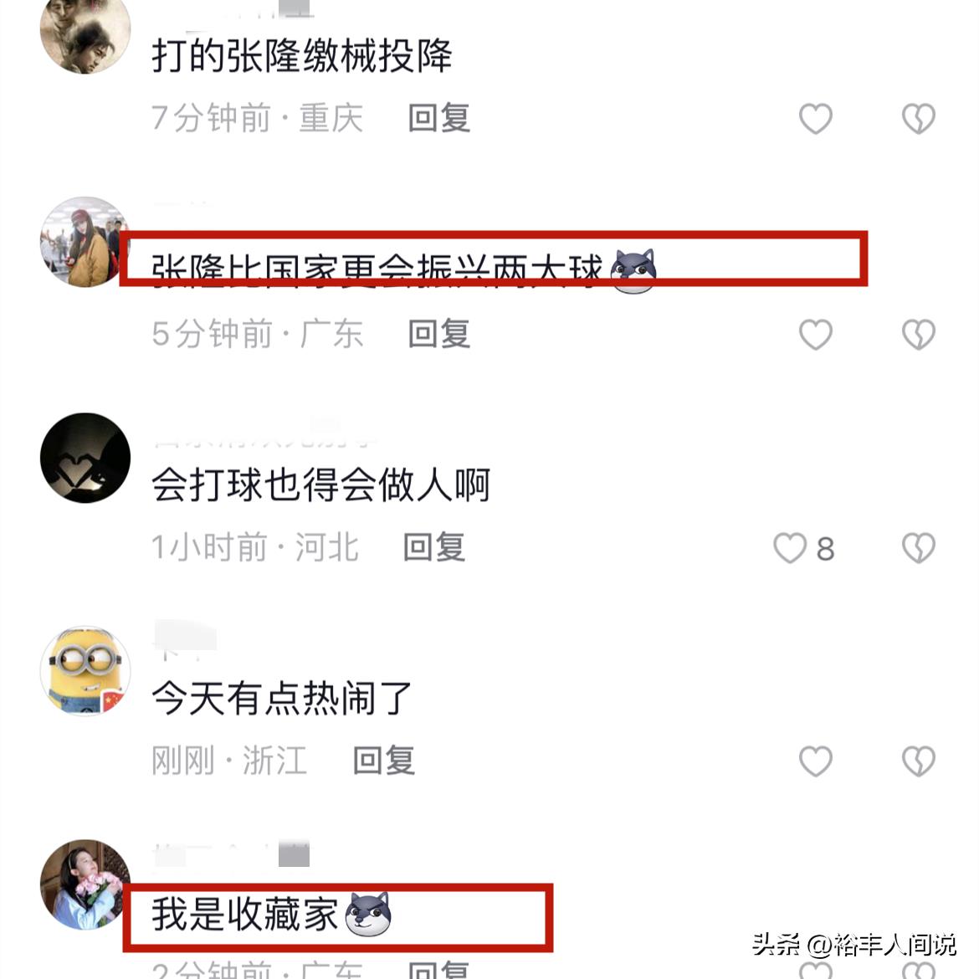
Task: Like the comment from Chongqing
Action: pyautogui.click(x=816, y=119)
